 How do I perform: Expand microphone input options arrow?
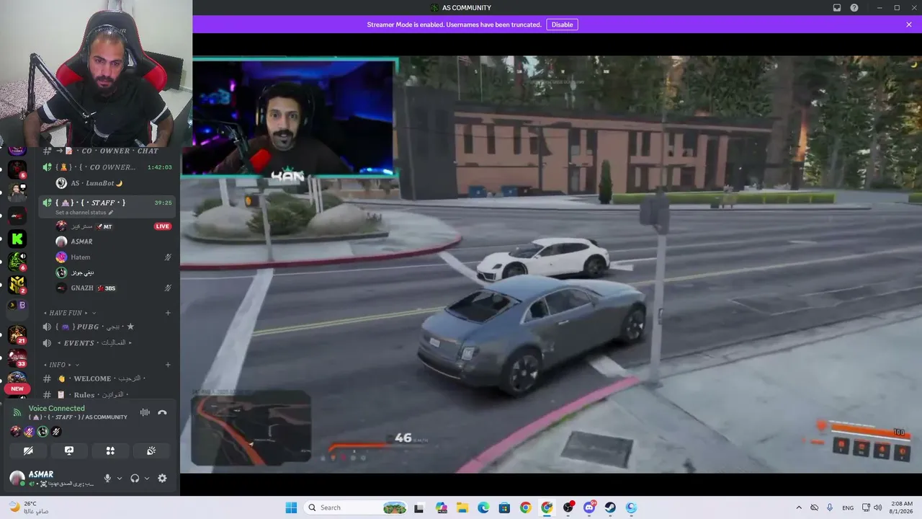120,478
